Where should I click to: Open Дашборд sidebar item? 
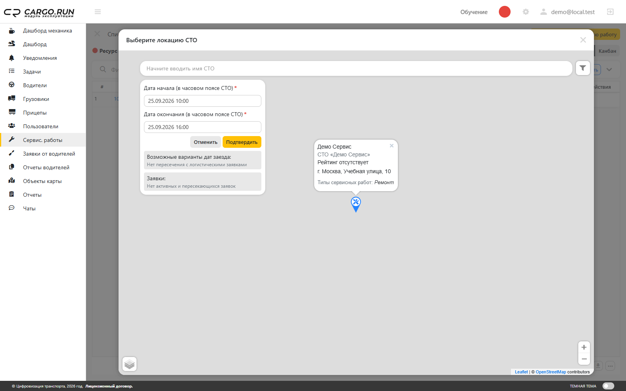(x=43, y=44)
